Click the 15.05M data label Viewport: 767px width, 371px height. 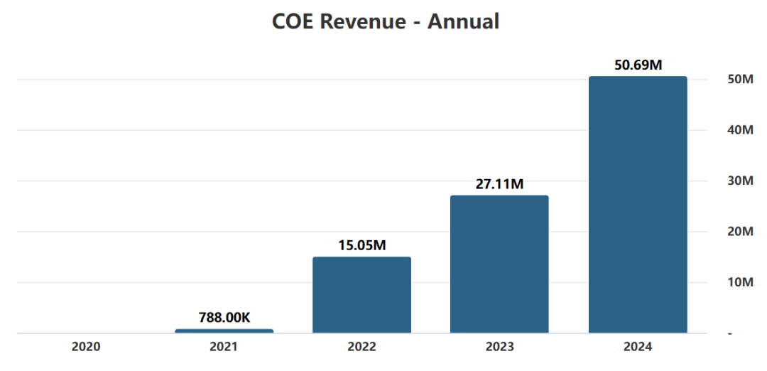tap(361, 245)
